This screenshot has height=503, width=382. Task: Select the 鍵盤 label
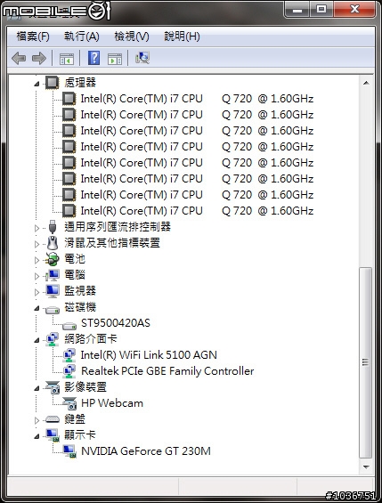point(75,419)
